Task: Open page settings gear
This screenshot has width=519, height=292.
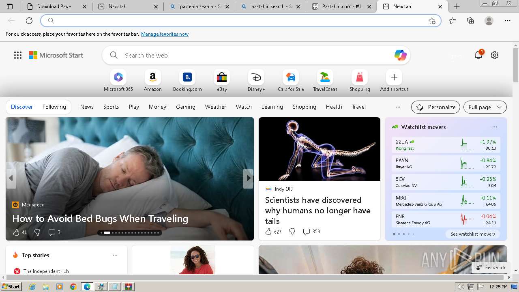Action: (x=495, y=55)
